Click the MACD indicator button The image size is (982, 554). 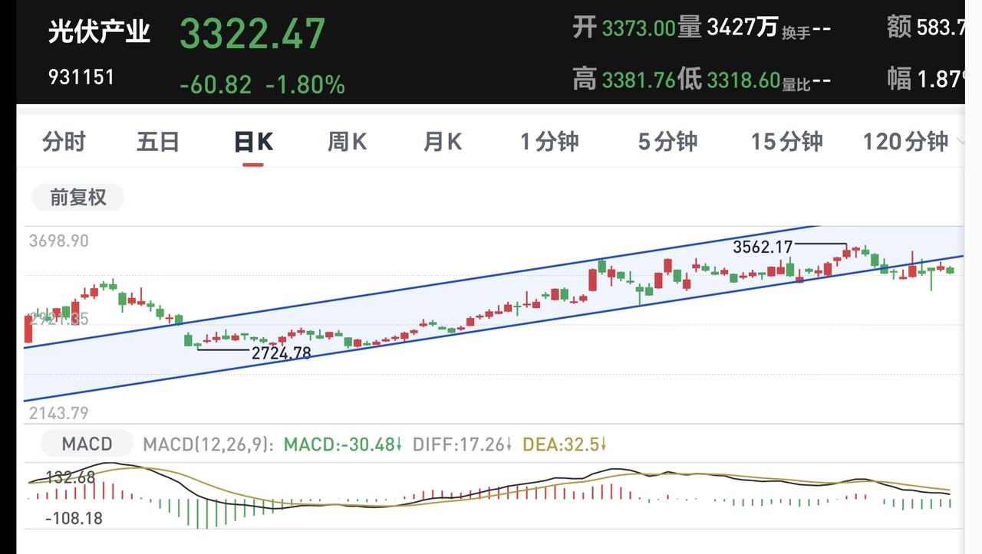click(87, 444)
